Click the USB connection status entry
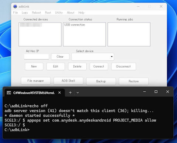 tap(74, 25)
